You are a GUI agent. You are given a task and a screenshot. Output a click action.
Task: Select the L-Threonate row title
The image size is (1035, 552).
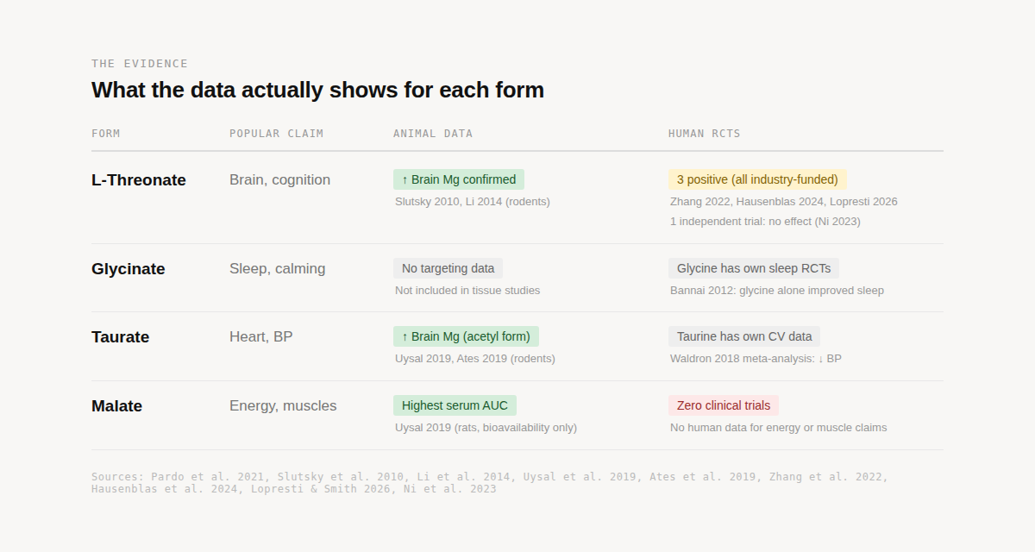(x=139, y=180)
